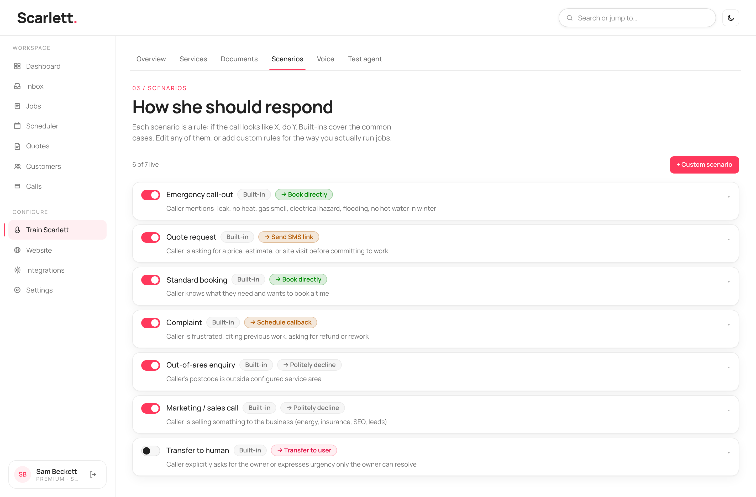
Task: Go to Inbox in the sidebar
Action: (57, 86)
